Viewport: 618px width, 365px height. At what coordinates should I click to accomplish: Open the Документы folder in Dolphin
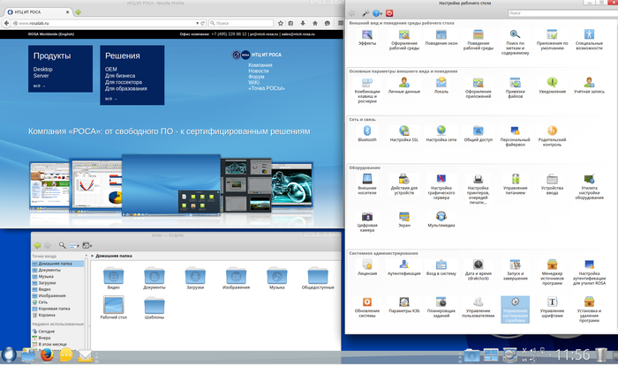(x=154, y=277)
